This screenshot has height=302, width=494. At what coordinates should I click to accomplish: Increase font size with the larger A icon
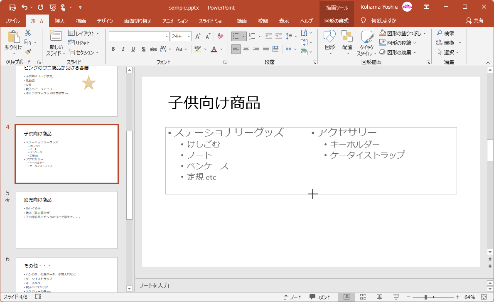[198, 37]
